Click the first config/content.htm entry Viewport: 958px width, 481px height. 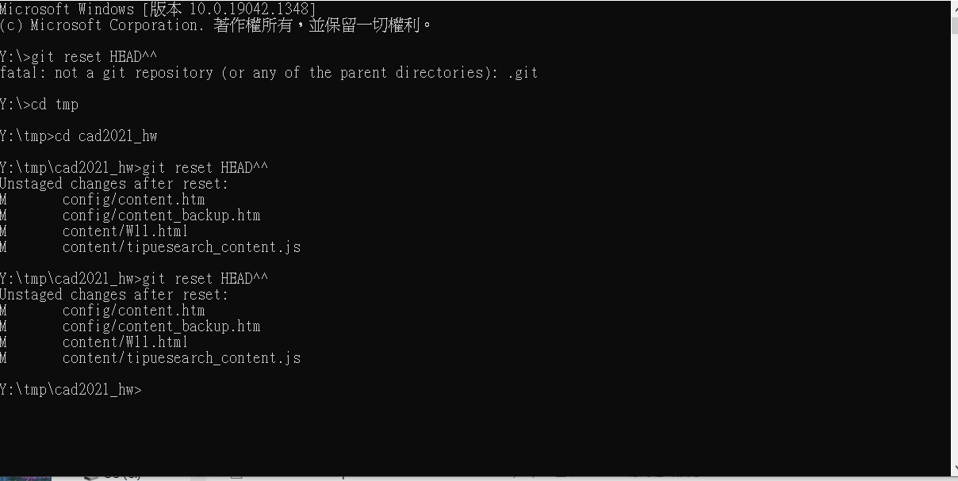(133, 200)
